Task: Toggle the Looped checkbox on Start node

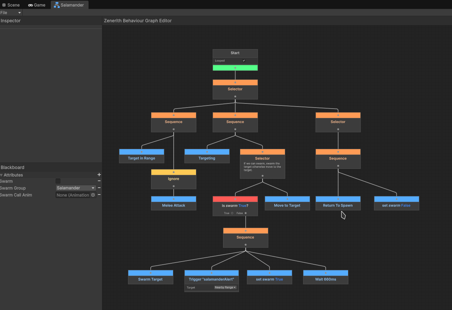Action: point(244,61)
